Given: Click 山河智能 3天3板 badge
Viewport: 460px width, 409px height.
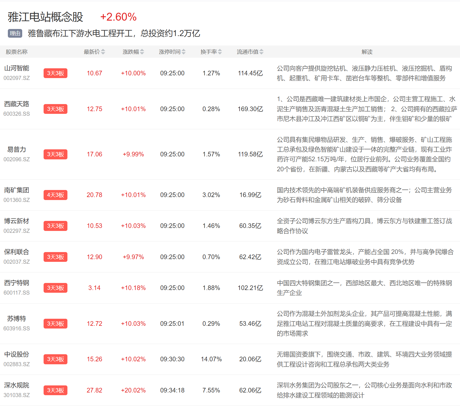Looking at the screenshot, I should [55, 73].
